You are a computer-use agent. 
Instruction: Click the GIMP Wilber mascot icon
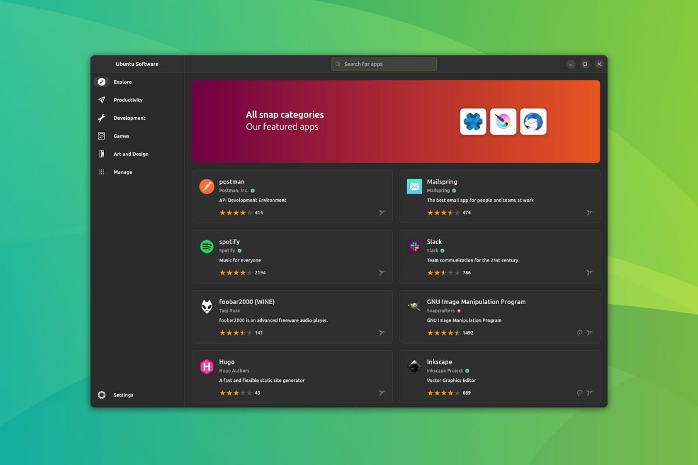(x=414, y=306)
